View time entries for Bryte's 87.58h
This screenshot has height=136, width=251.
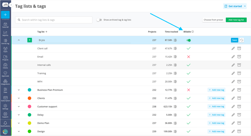point(175,40)
